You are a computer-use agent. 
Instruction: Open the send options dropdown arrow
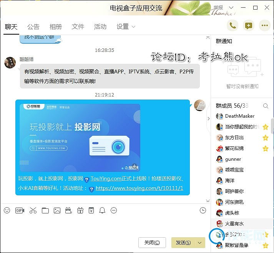[199, 243]
